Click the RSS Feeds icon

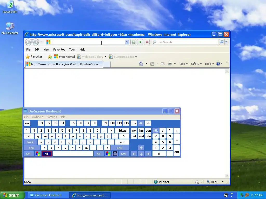click(152, 64)
